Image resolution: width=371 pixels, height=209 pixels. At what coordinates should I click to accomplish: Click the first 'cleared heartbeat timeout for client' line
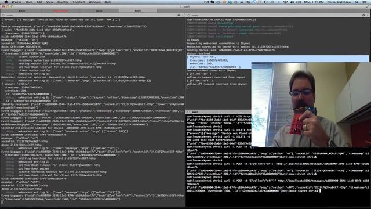tap(62, 172)
